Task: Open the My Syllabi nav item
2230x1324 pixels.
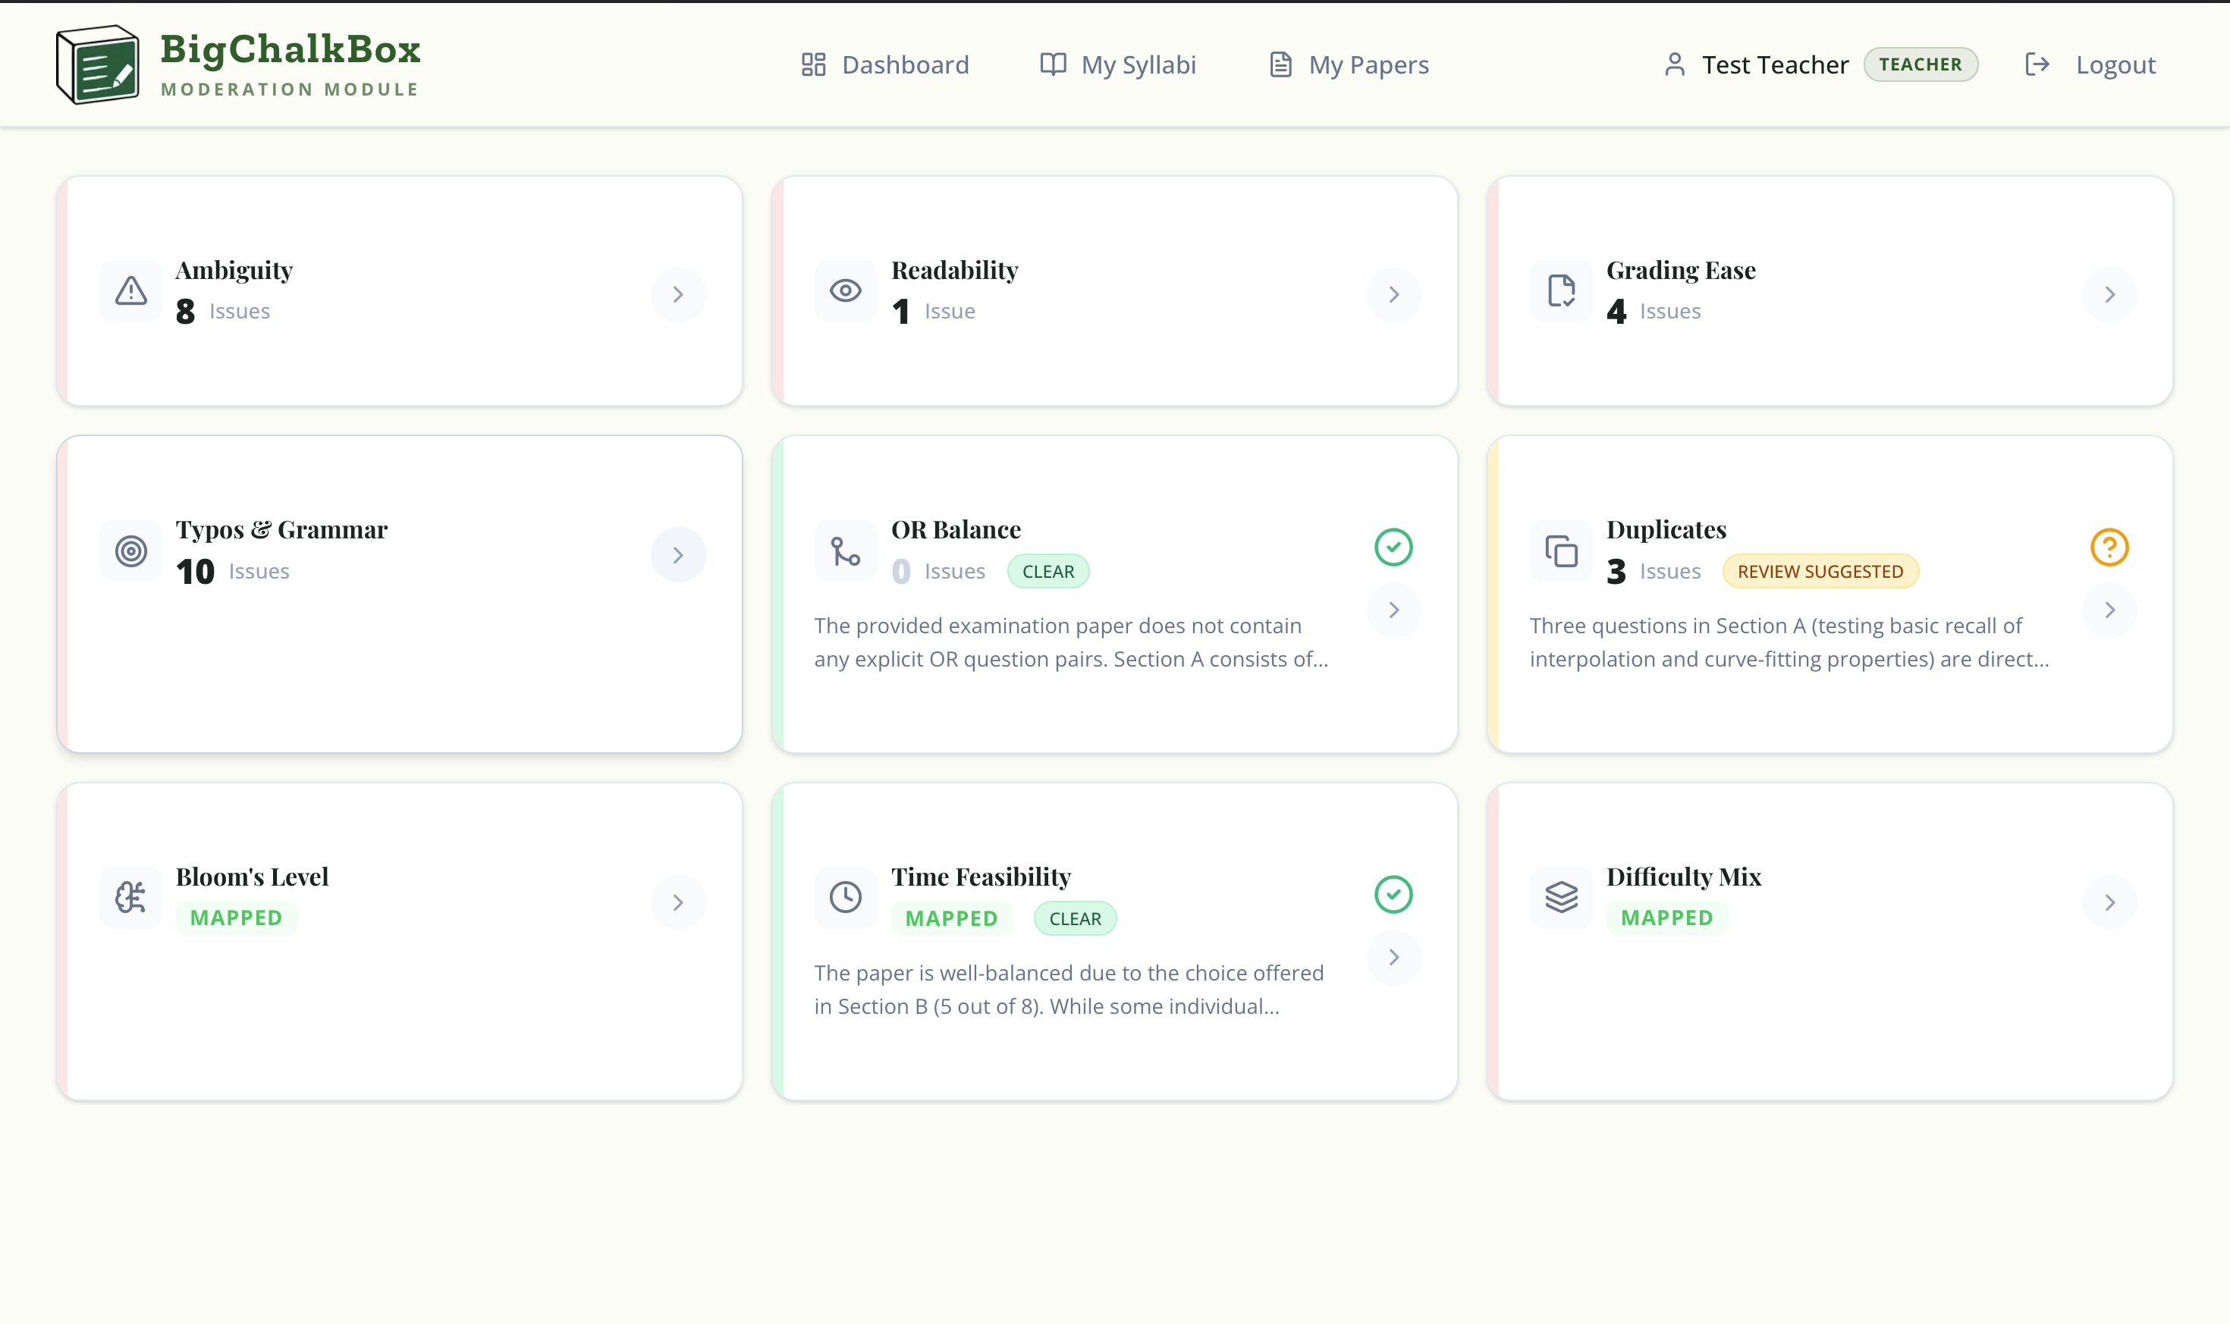Action: [x=1117, y=64]
